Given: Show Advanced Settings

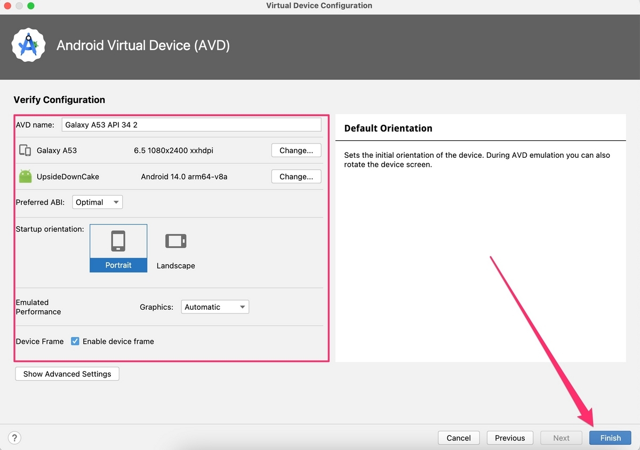Looking at the screenshot, I should (x=67, y=374).
